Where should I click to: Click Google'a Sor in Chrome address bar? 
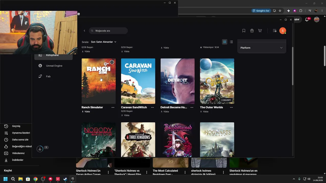261,11
